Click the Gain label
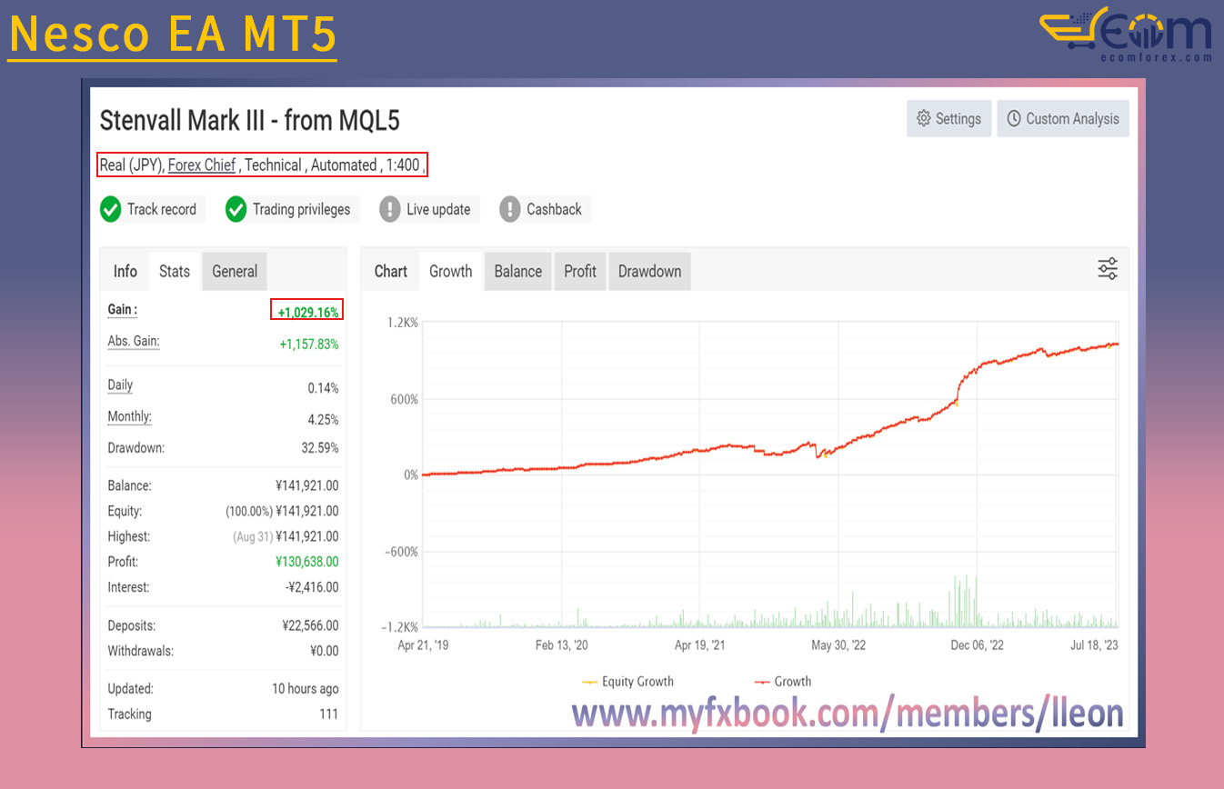The height and width of the screenshot is (789, 1224). click(x=123, y=310)
